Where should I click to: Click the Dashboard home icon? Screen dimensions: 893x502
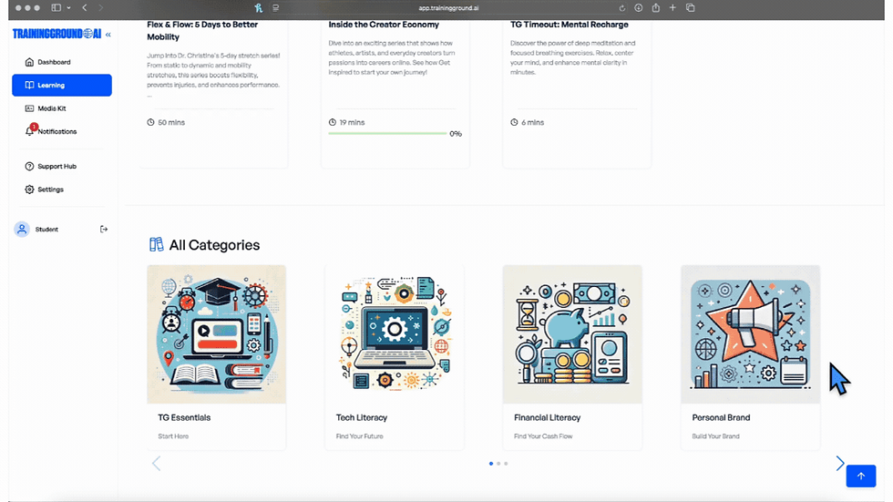click(x=29, y=62)
